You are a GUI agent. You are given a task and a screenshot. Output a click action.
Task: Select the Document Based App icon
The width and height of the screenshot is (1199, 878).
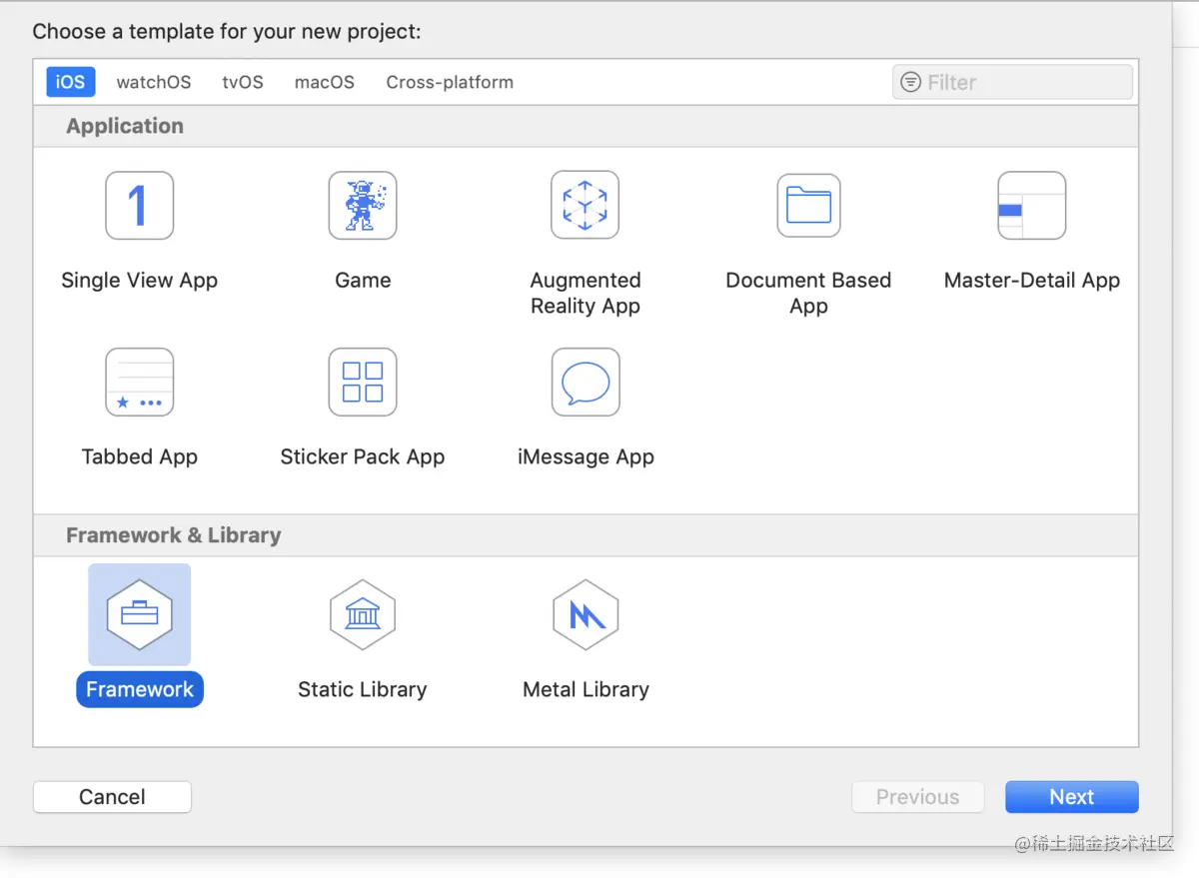click(808, 206)
